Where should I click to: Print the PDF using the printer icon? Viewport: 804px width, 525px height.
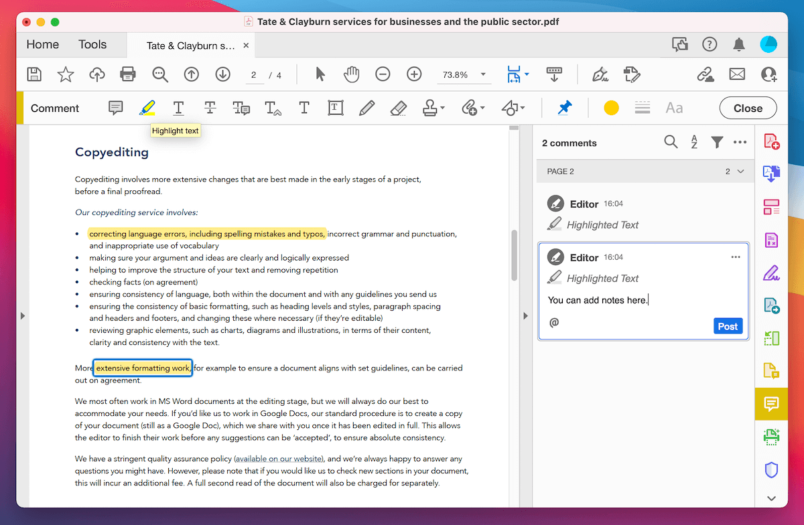(128, 74)
